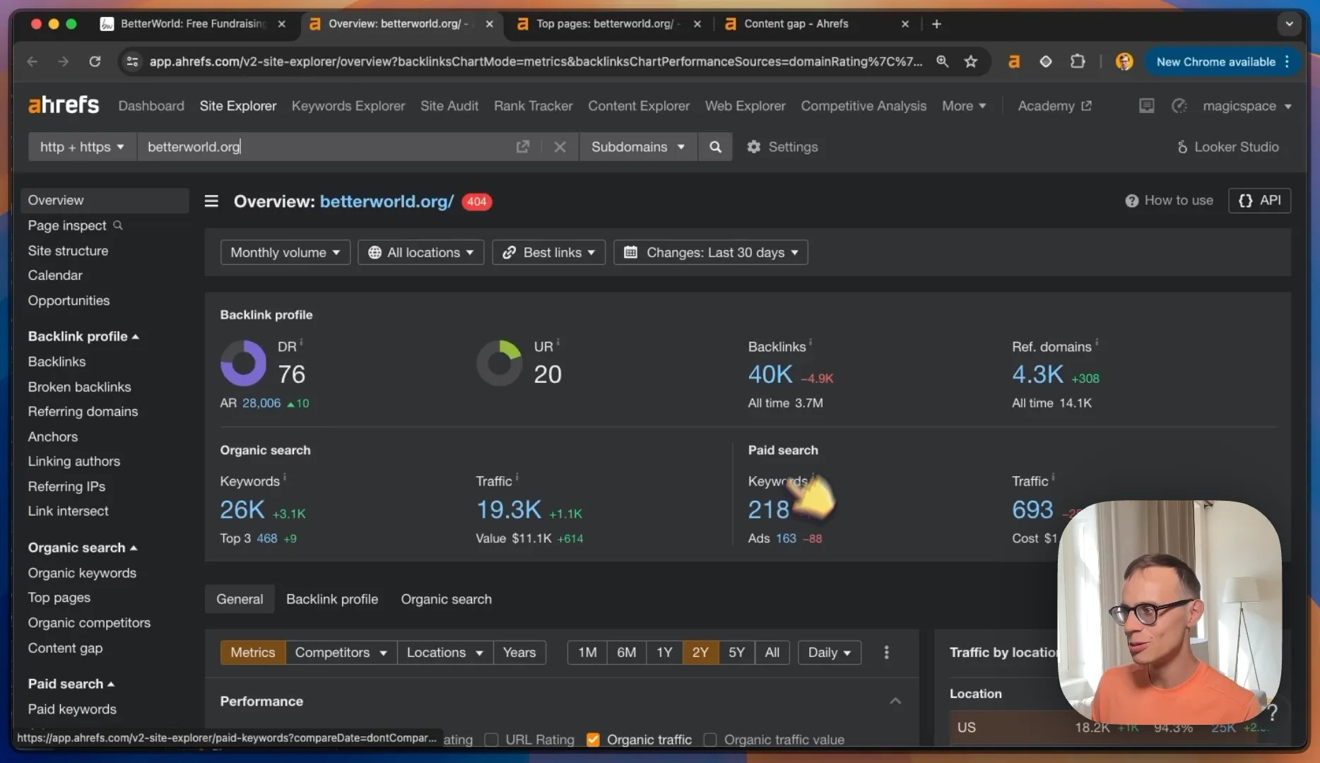Click the Page inspect search icon
The width and height of the screenshot is (1320, 763).
pos(118,225)
